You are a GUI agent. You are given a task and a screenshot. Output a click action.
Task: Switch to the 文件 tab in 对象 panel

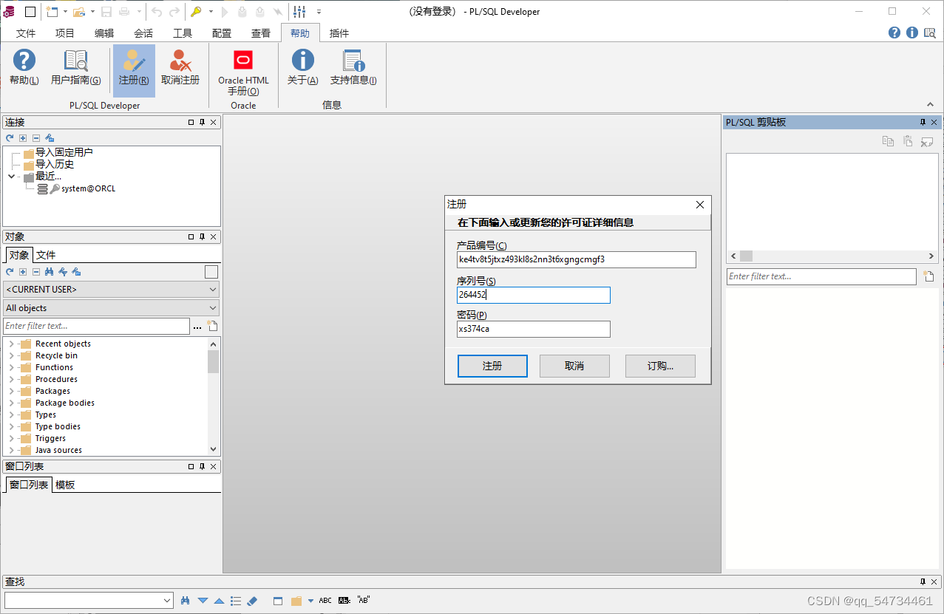coord(46,255)
